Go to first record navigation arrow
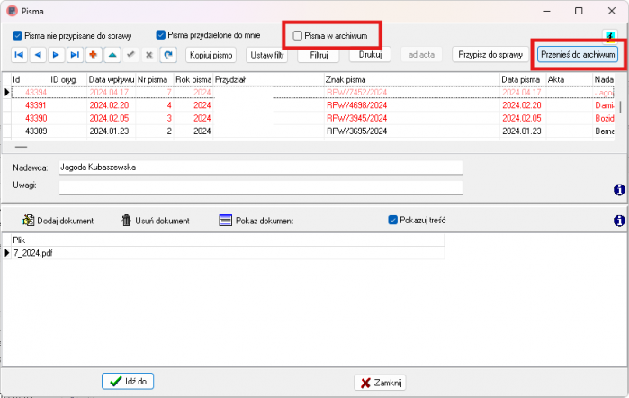629x398 pixels. [19, 55]
